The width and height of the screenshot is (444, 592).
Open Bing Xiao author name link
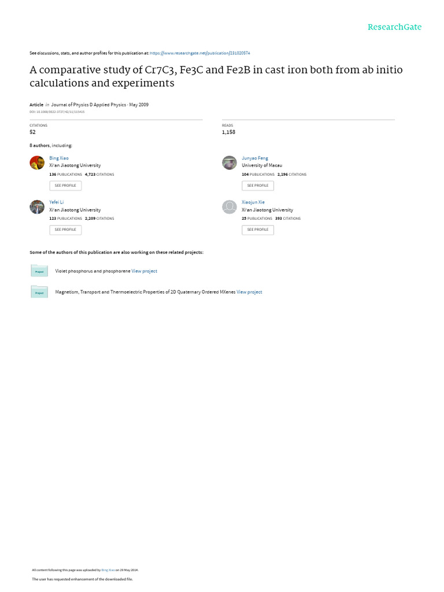[x=59, y=158]
